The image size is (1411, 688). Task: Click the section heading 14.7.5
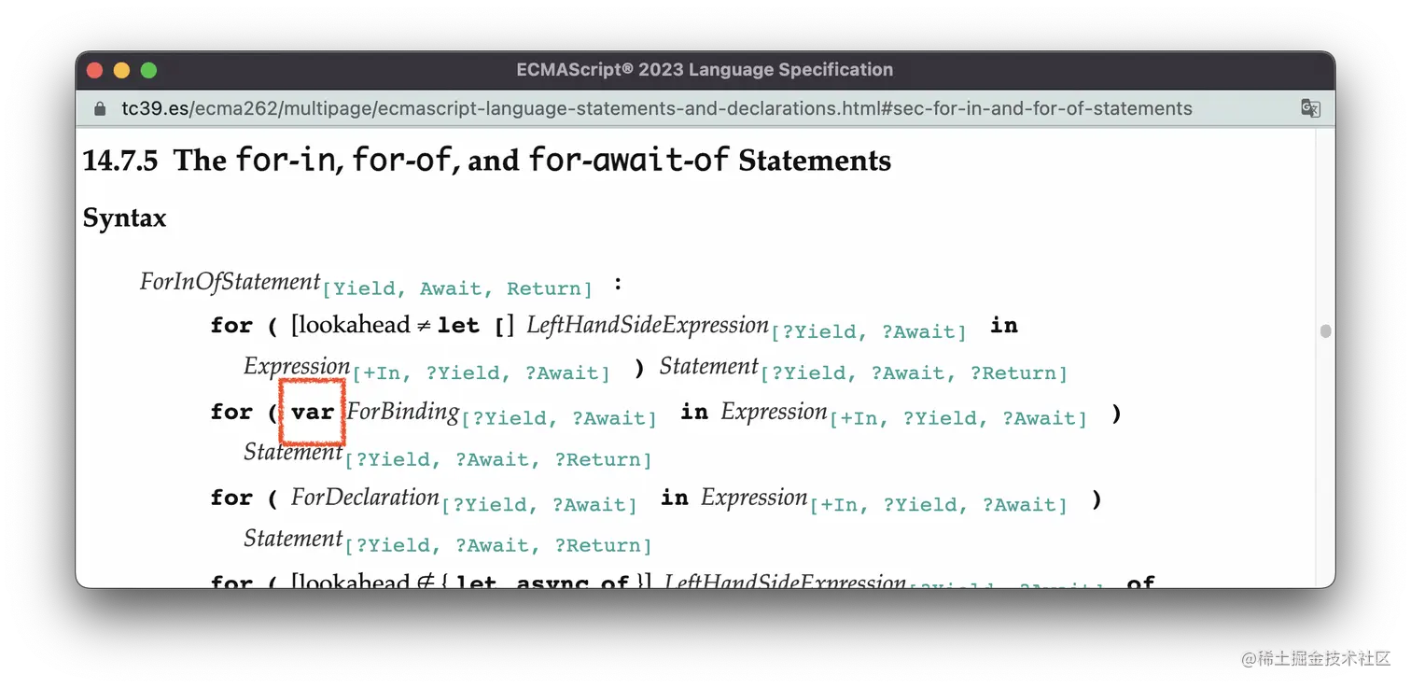(487, 161)
